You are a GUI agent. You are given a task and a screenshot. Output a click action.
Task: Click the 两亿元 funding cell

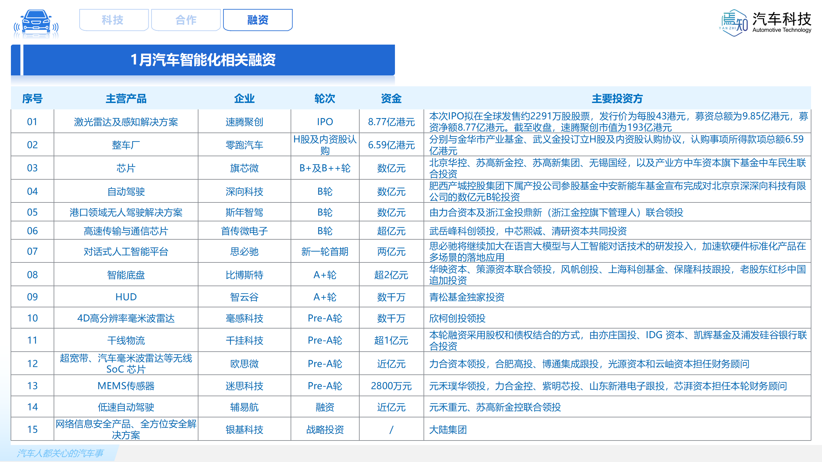pyautogui.click(x=391, y=251)
